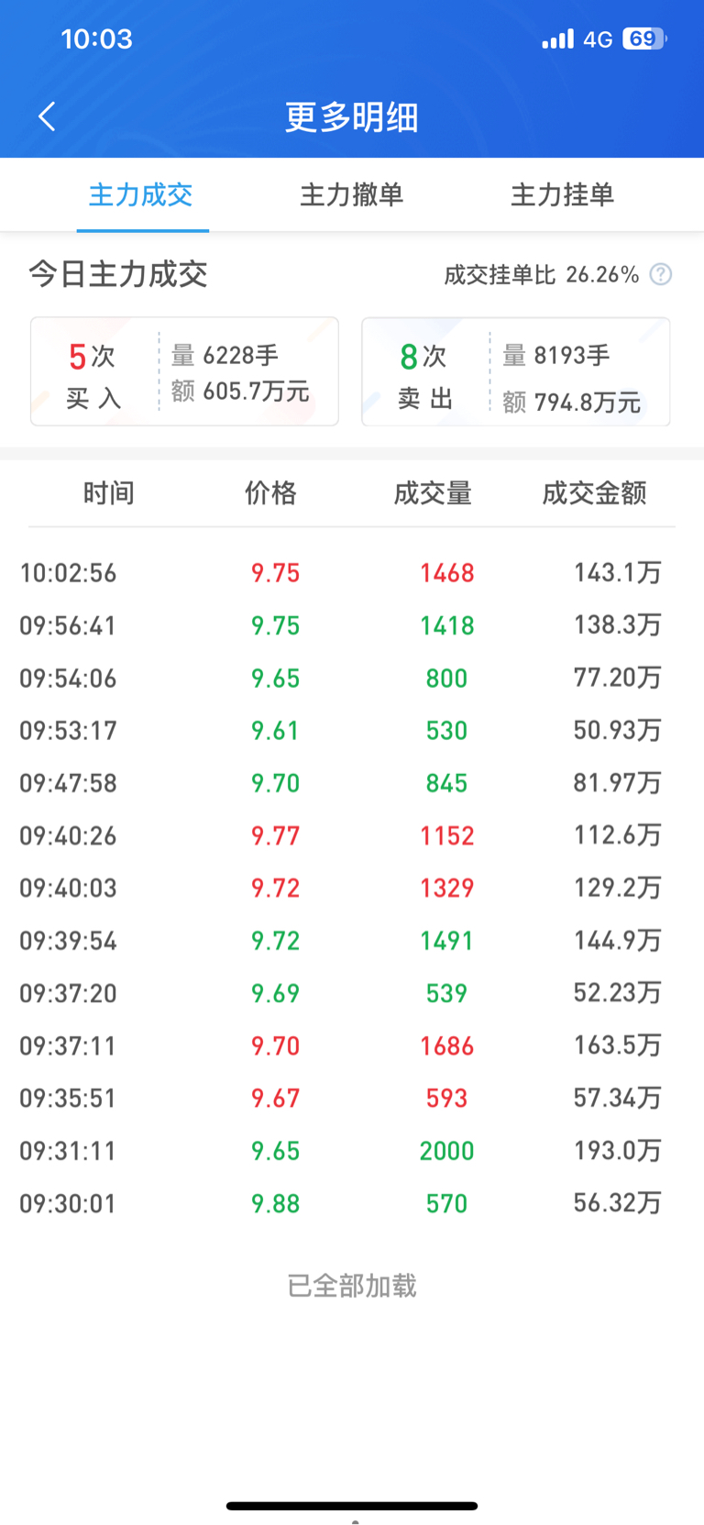This screenshot has height=1525, width=704.
Task: Tap the volume value 593
Action: pyautogui.click(x=447, y=1099)
